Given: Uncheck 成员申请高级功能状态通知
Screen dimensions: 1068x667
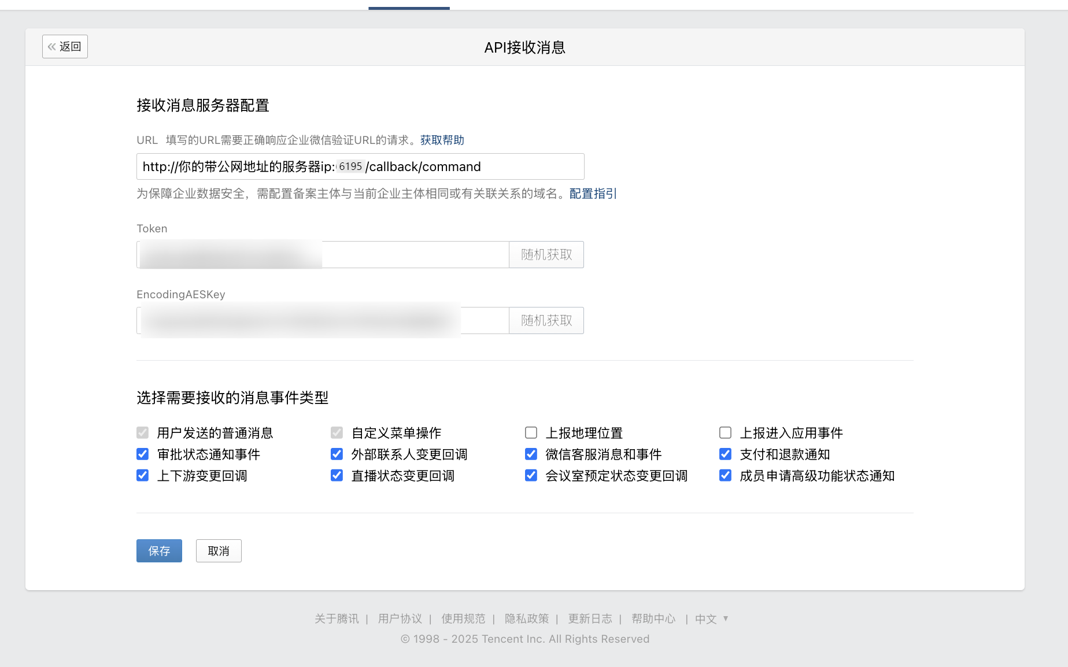Looking at the screenshot, I should click(x=725, y=476).
